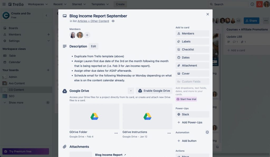Open the Templates dropdown
The height and width of the screenshot is (157, 270).
tap(100, 4)
